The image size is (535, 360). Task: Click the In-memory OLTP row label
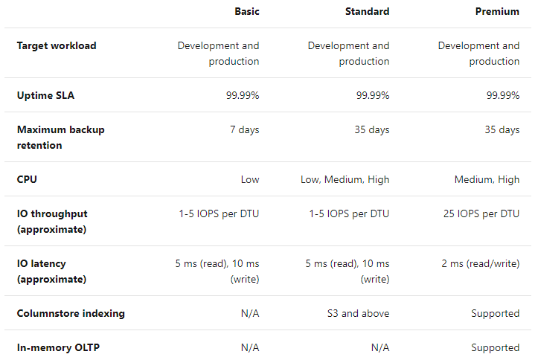60,347
